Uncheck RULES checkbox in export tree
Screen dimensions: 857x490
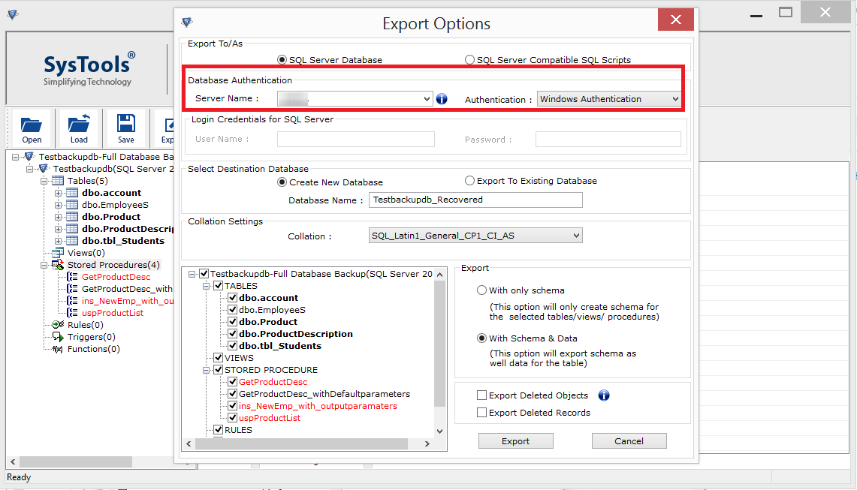218,430
